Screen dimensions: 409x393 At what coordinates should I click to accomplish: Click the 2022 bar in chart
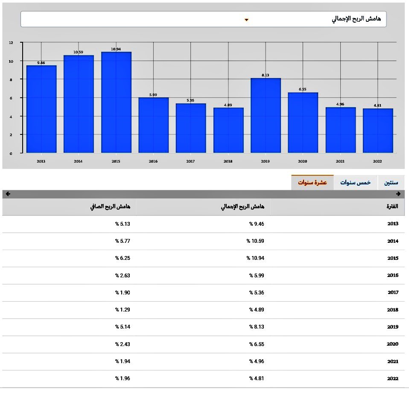coord(378,131)
